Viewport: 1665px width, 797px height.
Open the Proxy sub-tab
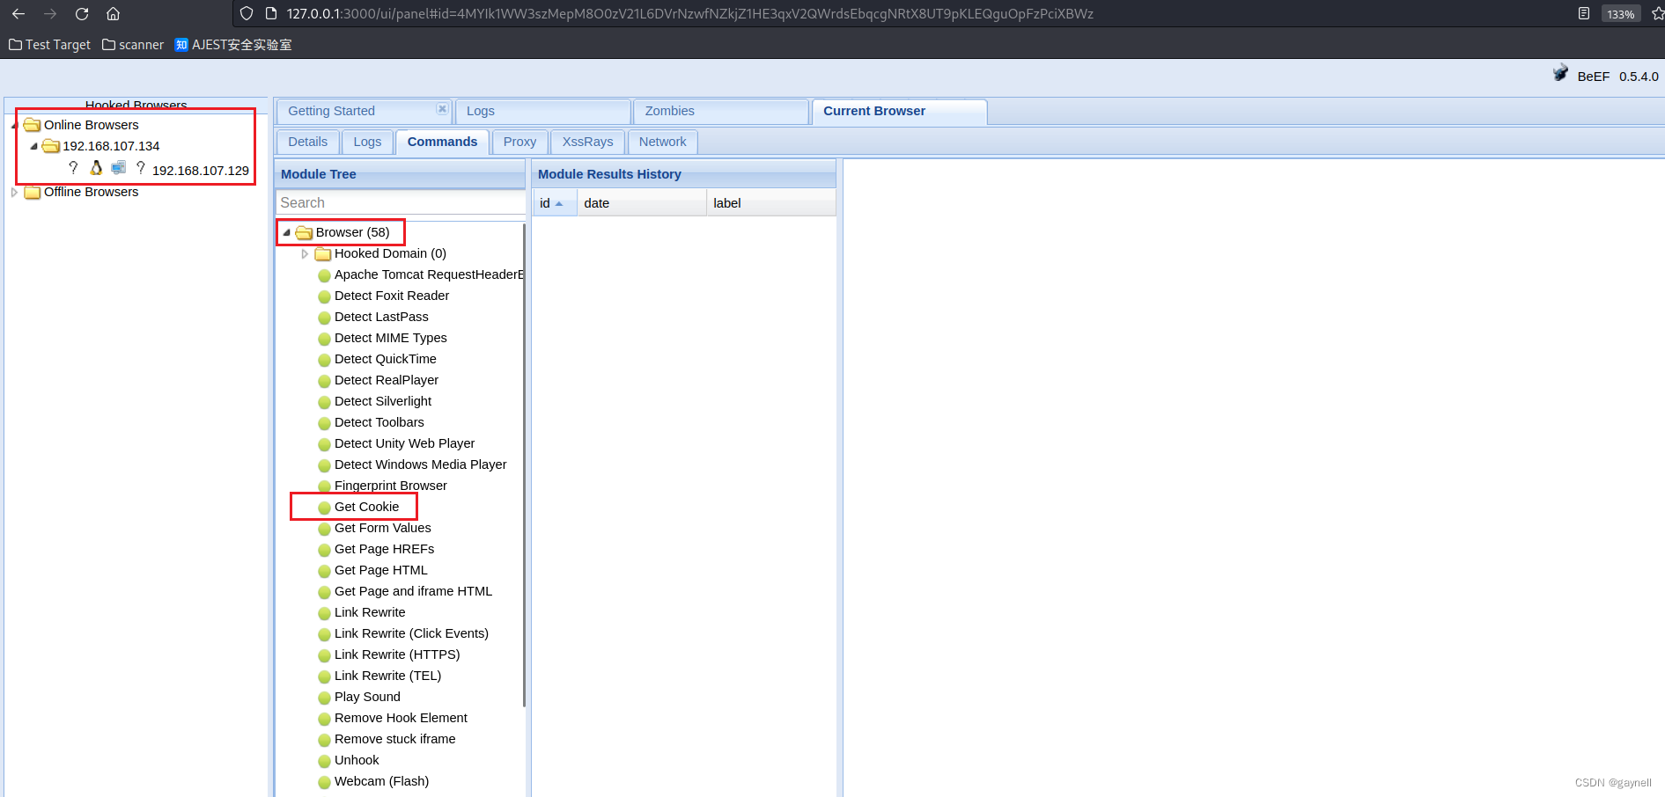(519, 142)
